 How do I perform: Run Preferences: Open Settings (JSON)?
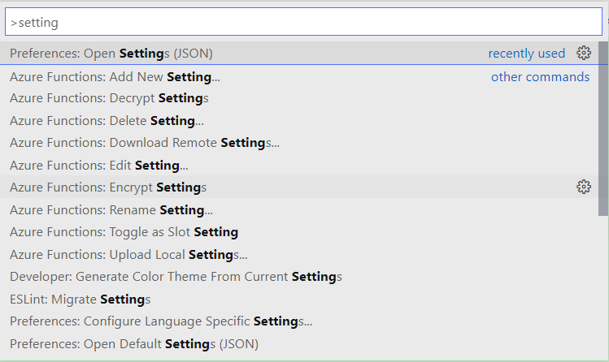point(299,53)
